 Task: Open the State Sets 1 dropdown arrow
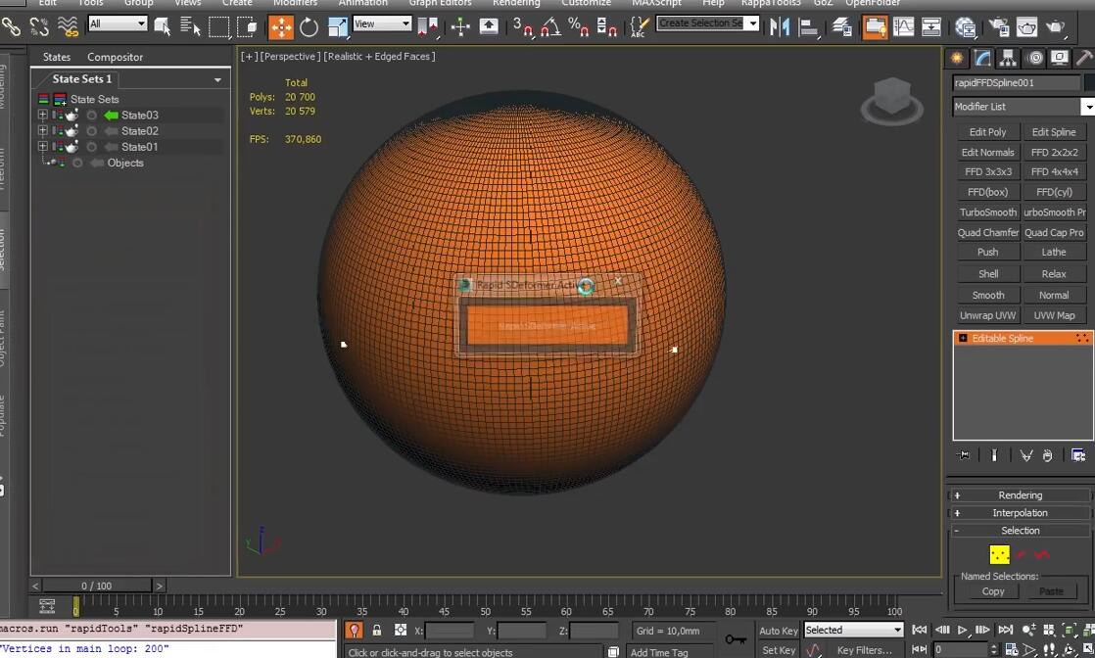click(x=217, y=79)
